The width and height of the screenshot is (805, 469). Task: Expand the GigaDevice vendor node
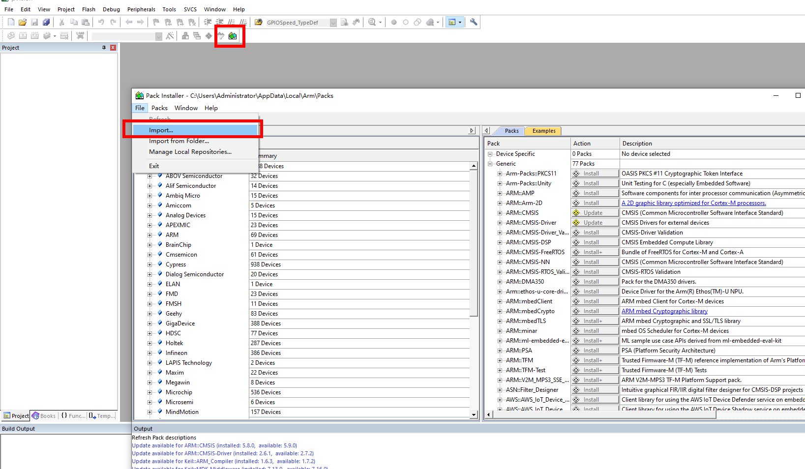point(149,323)
